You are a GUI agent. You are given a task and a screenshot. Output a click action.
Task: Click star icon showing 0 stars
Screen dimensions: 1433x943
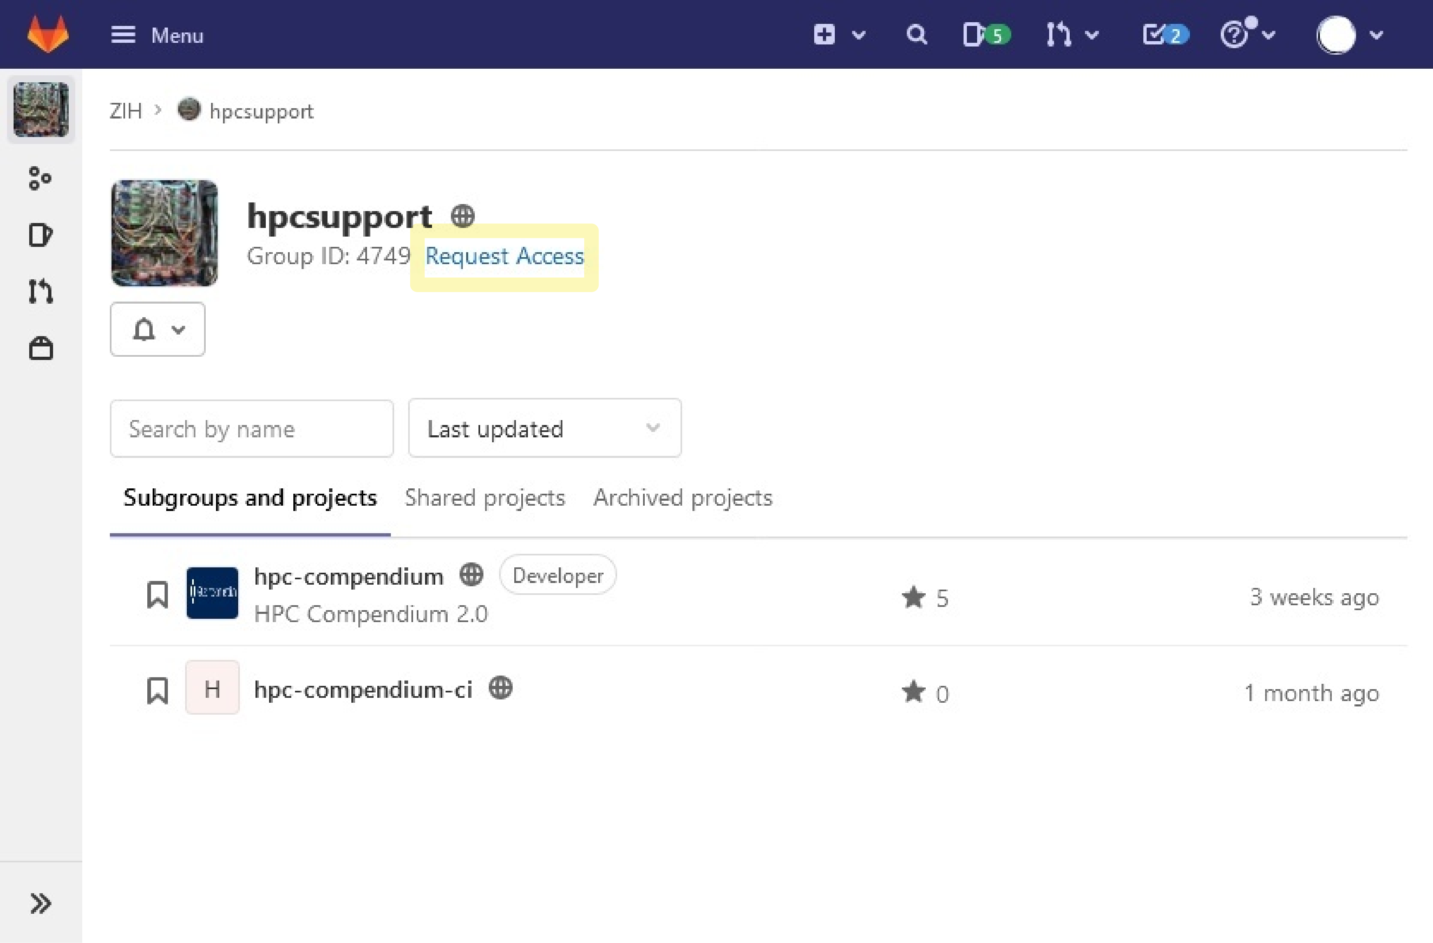pos(913,692)
